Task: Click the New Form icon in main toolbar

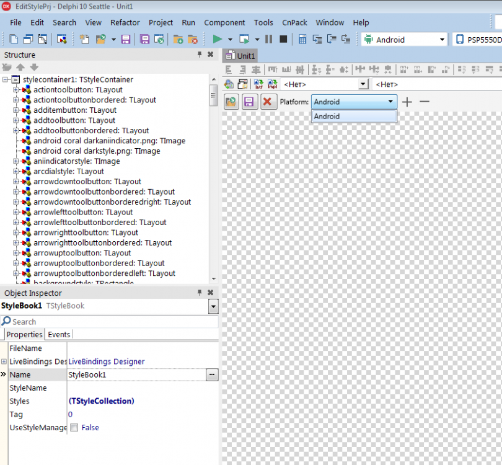Action: click(61, 39)
